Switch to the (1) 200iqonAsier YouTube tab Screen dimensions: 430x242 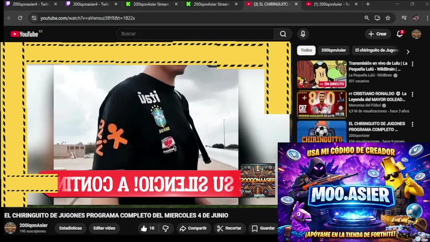[332, 4]
